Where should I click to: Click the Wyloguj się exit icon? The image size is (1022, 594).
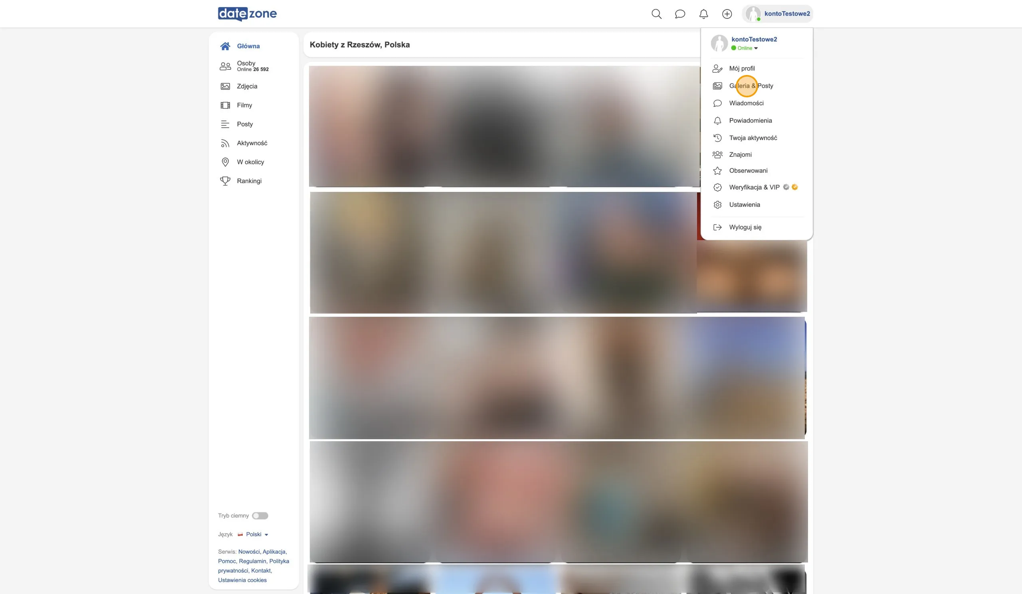717,227
